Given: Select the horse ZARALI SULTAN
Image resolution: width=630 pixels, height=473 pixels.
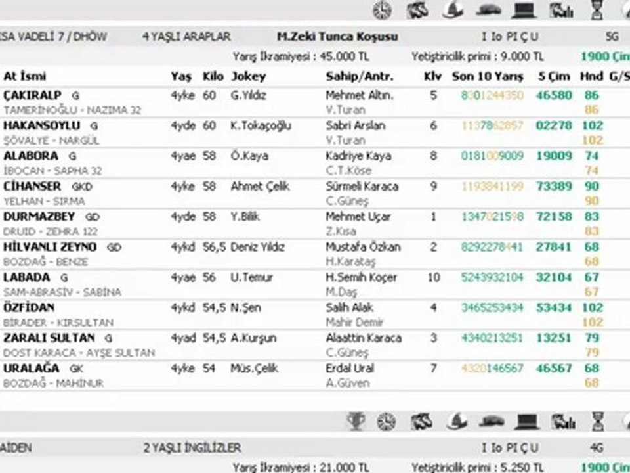Looking at the screenshot, I should coord(49,338).
